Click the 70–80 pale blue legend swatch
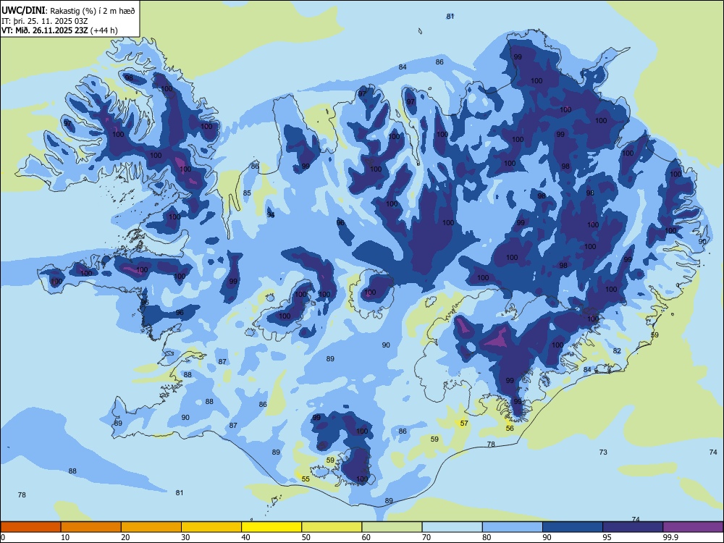This screenshot has width=724, height=543. coord(452,527)
